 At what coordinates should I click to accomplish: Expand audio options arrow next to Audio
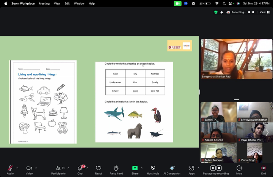point(17,168)
